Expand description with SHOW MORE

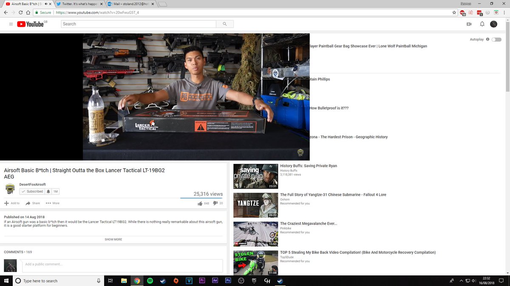(113, 239)
